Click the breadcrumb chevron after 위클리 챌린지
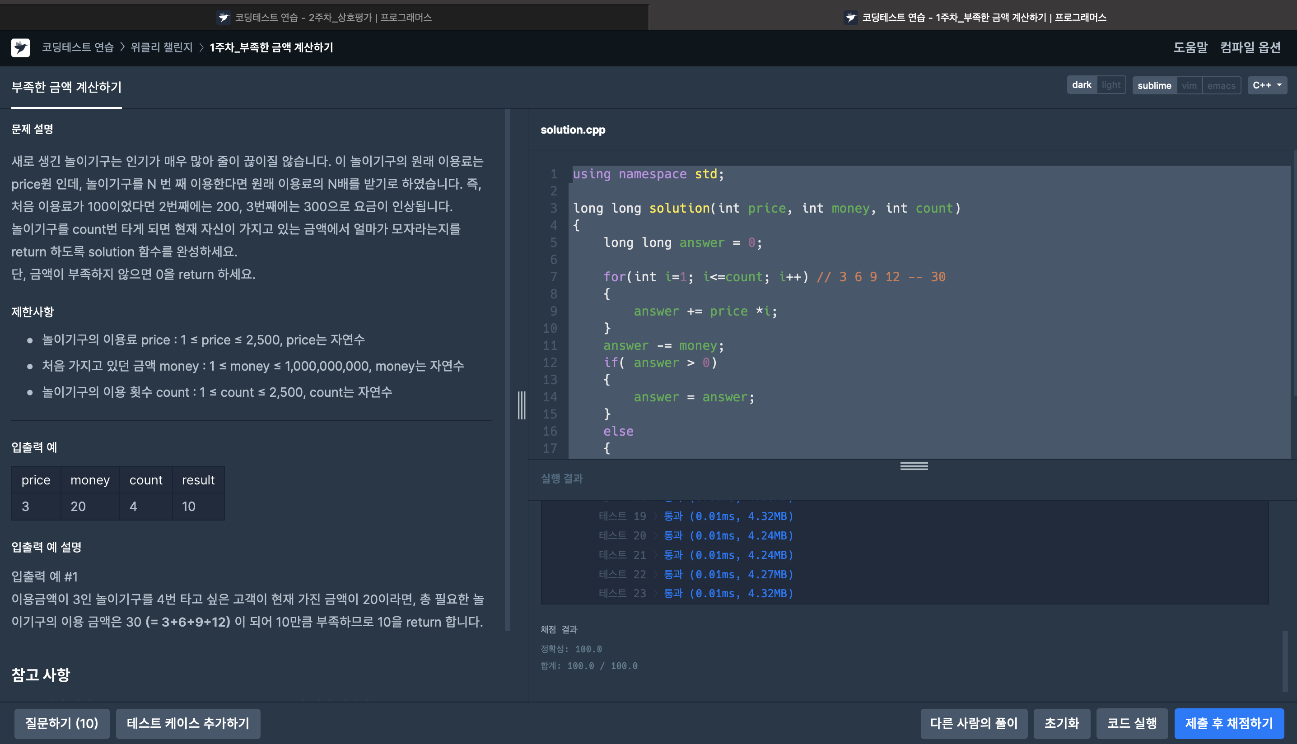 tap(201, 47)
